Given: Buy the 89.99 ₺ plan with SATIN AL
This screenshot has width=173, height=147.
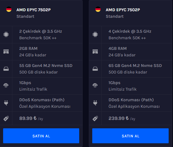Looking at the screenshot, I should point(41,136).
